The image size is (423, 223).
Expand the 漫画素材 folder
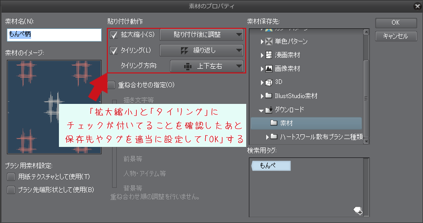coord(262,55)
